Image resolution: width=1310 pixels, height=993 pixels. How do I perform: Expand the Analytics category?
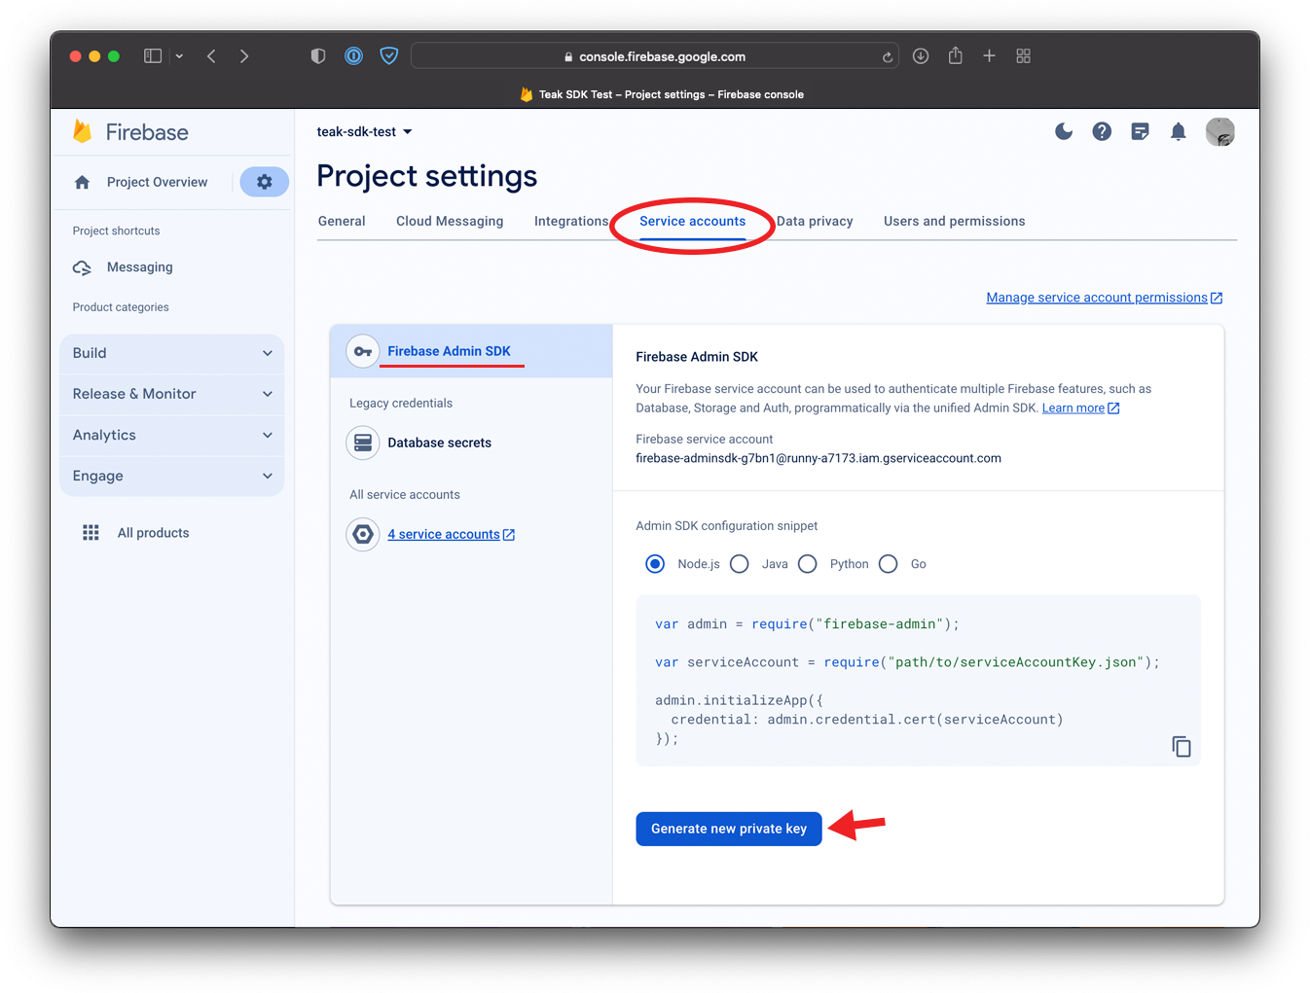coord(172,435)
